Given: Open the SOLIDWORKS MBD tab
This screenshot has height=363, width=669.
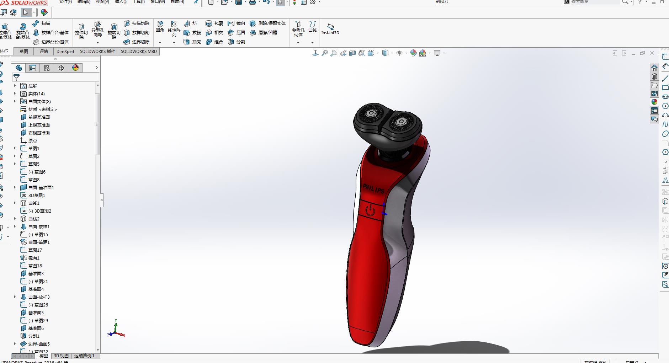Looking at the screenshot, I should coord(139,52).
